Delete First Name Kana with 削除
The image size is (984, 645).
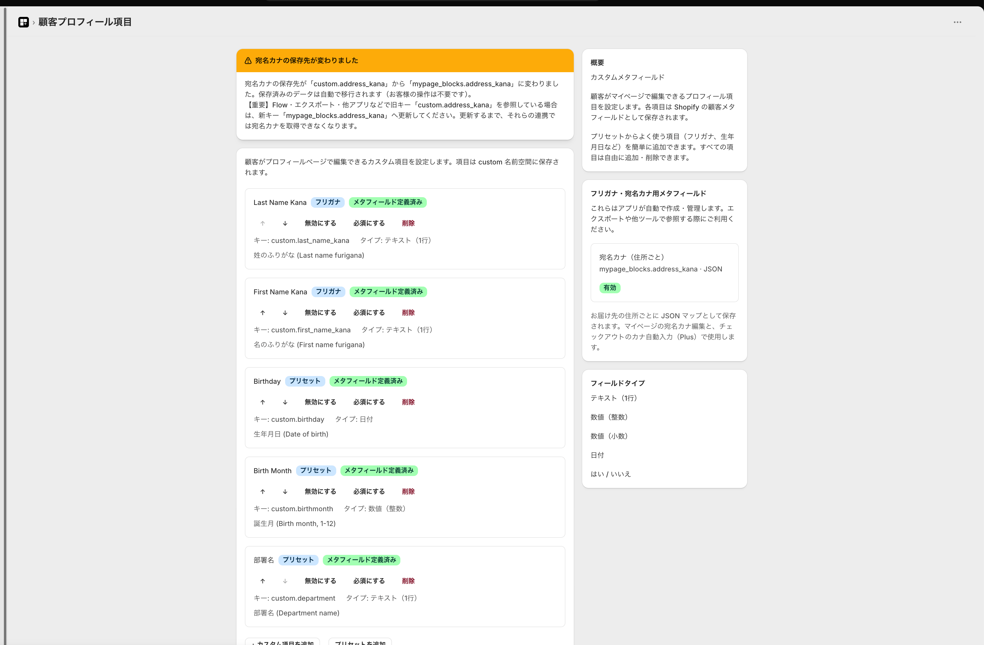[x=408, y=313]
